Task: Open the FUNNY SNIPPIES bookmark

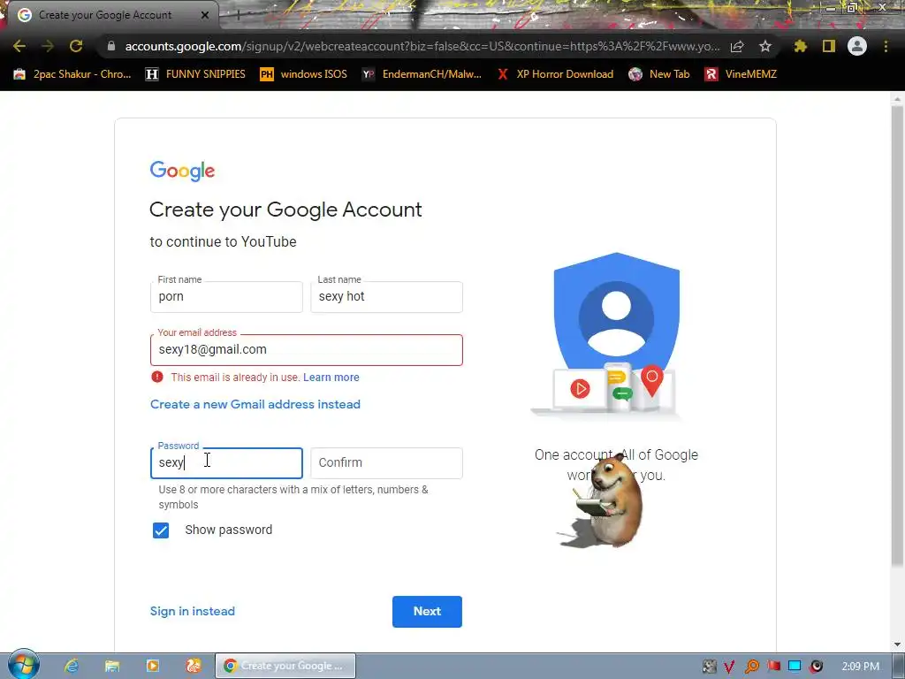Action: click(x=195, y=74)
